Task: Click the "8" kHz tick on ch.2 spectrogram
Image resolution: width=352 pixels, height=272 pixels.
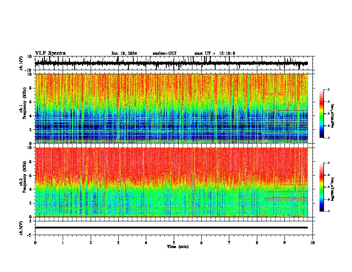Action: coord(31,162)
